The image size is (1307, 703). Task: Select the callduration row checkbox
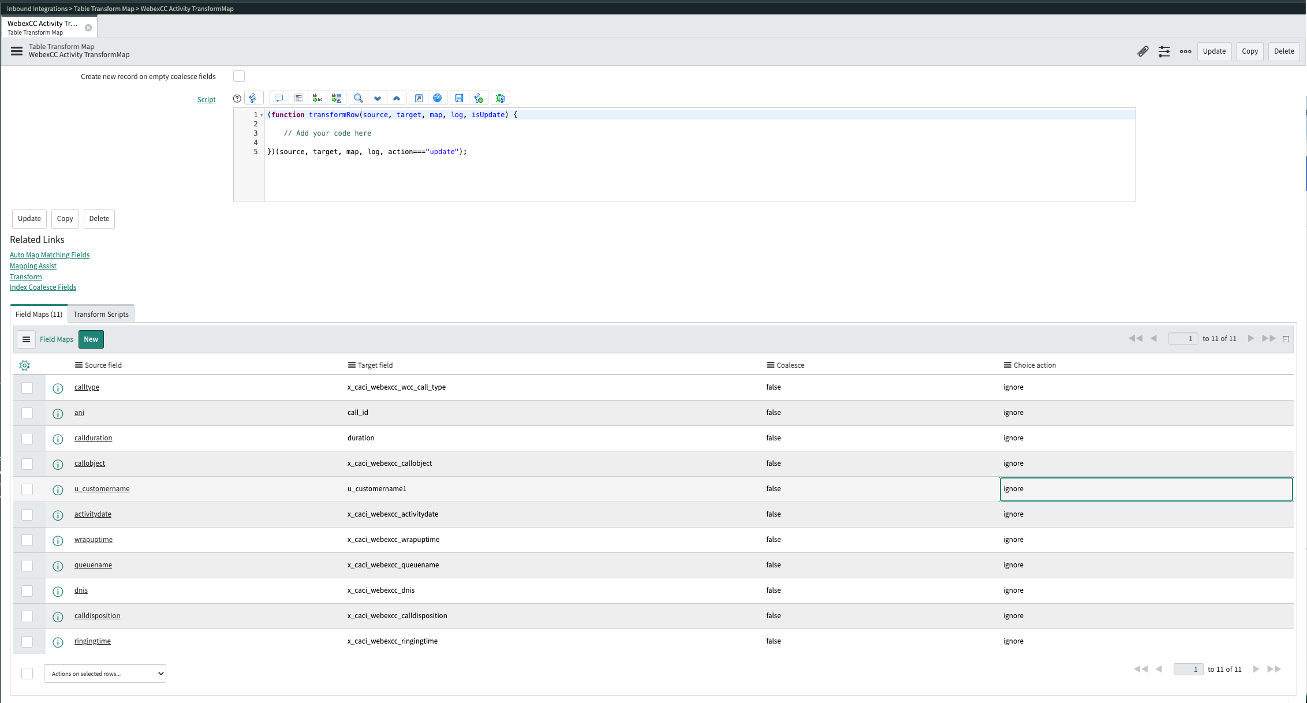[x=27, y=439]
